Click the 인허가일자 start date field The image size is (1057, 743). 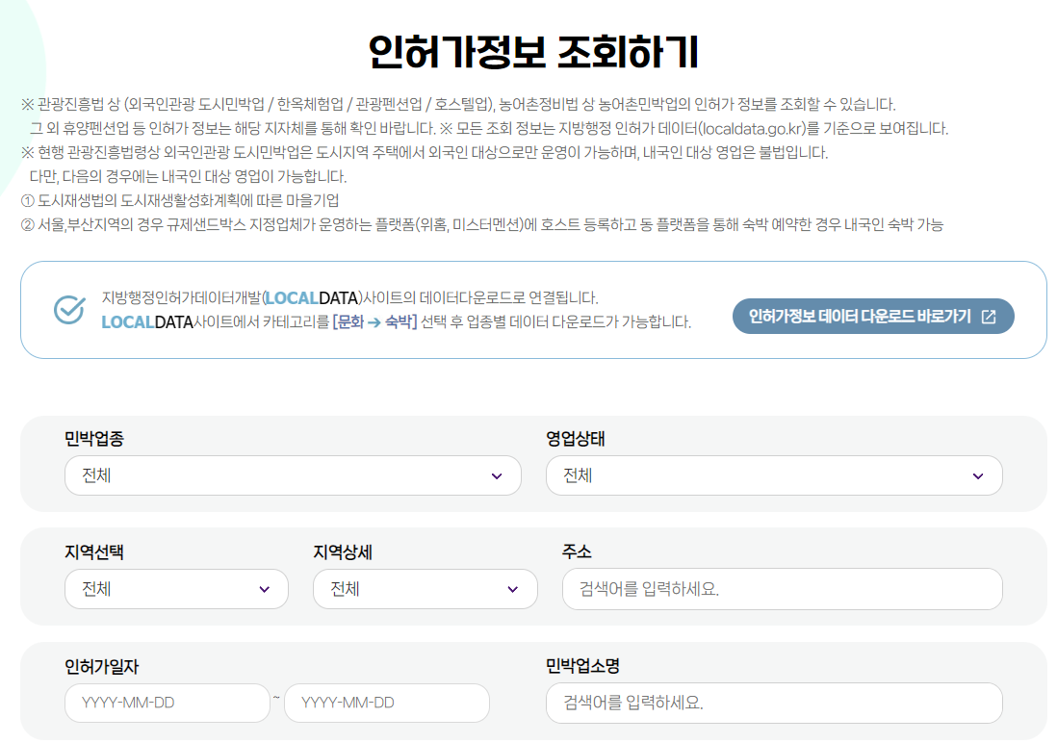pos(168,703)
